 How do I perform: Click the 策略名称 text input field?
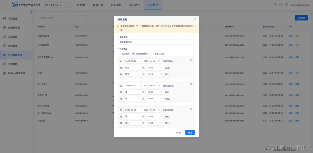pyautogui.click(x=156, y=42)
